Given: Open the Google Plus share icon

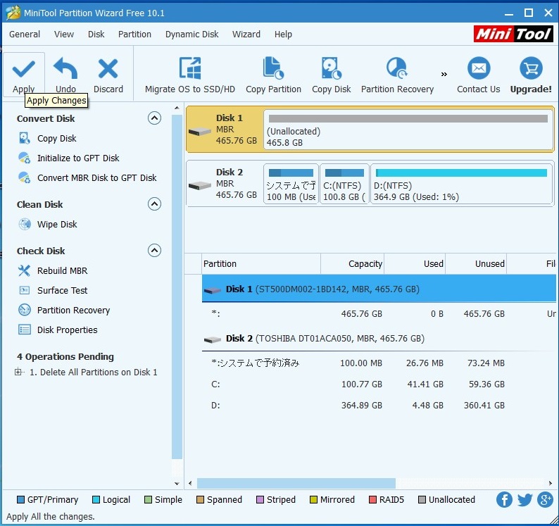Looking at the screenshot, I should [545, 500].
